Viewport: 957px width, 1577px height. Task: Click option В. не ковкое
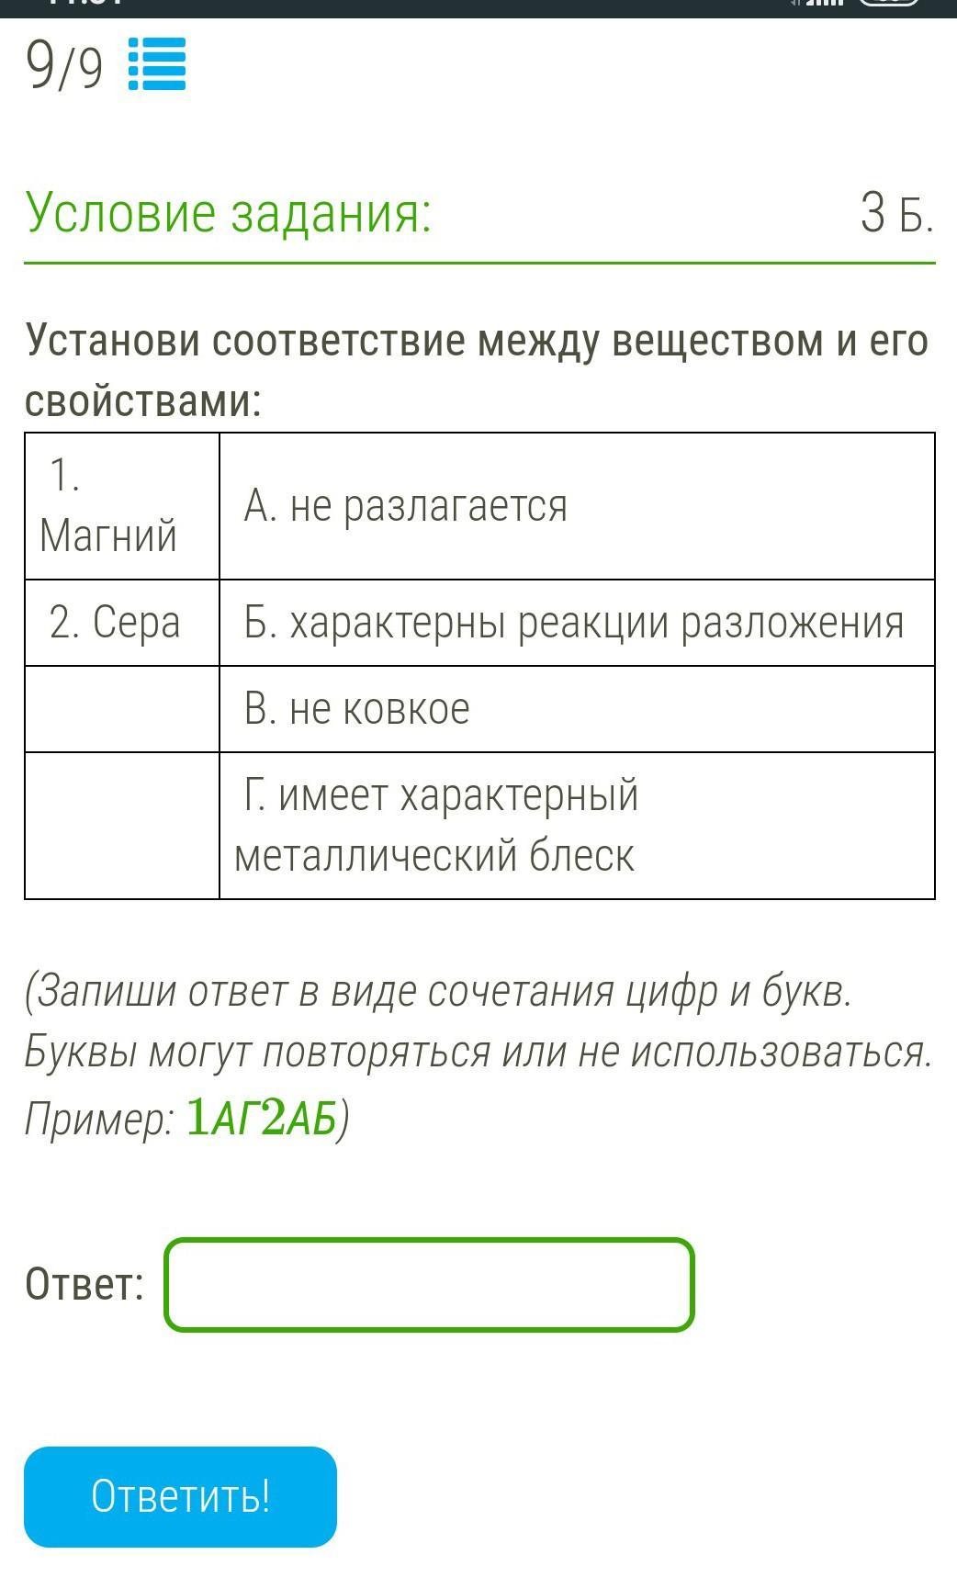pyautogui.click(x=577, y=709)
